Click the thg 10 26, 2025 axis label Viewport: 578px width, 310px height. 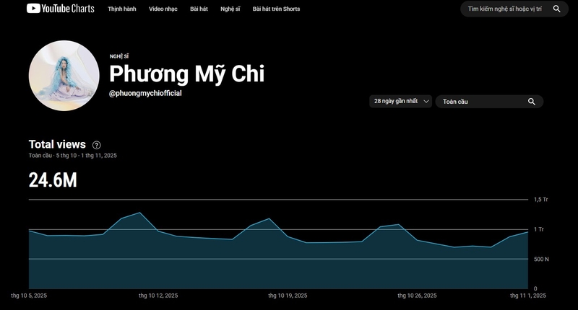pyautogui.click(x=417, y=296)
